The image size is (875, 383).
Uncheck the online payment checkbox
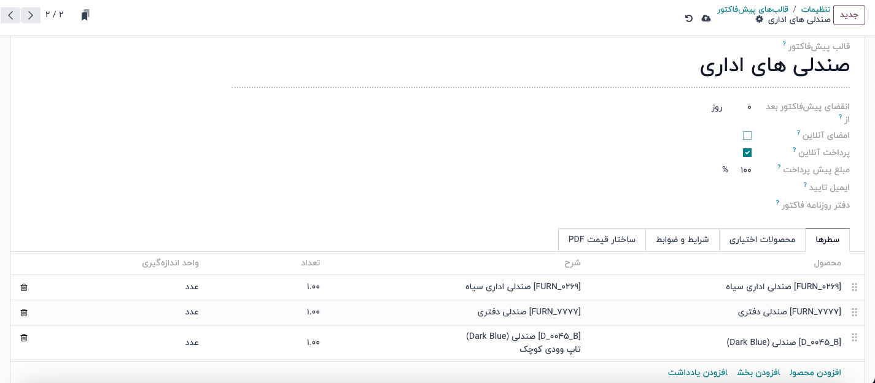point(747,153)
